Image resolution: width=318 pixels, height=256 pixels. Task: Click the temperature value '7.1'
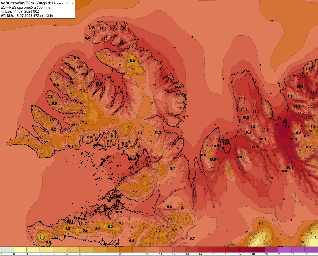(x=261, y=224)
